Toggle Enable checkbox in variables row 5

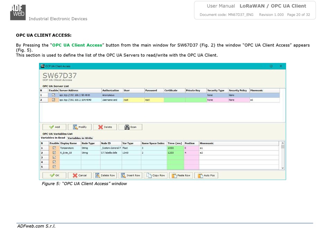tap(54, 167)
